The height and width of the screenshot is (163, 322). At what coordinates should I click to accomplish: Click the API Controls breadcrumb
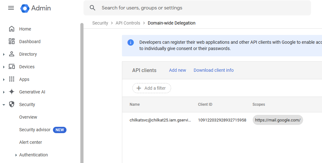[128, 23]
